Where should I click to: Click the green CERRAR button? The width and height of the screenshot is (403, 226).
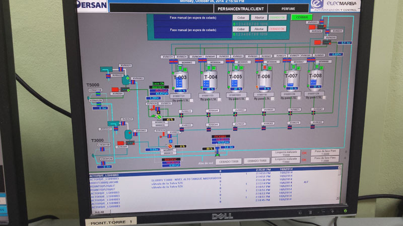[x=302, y=17]
